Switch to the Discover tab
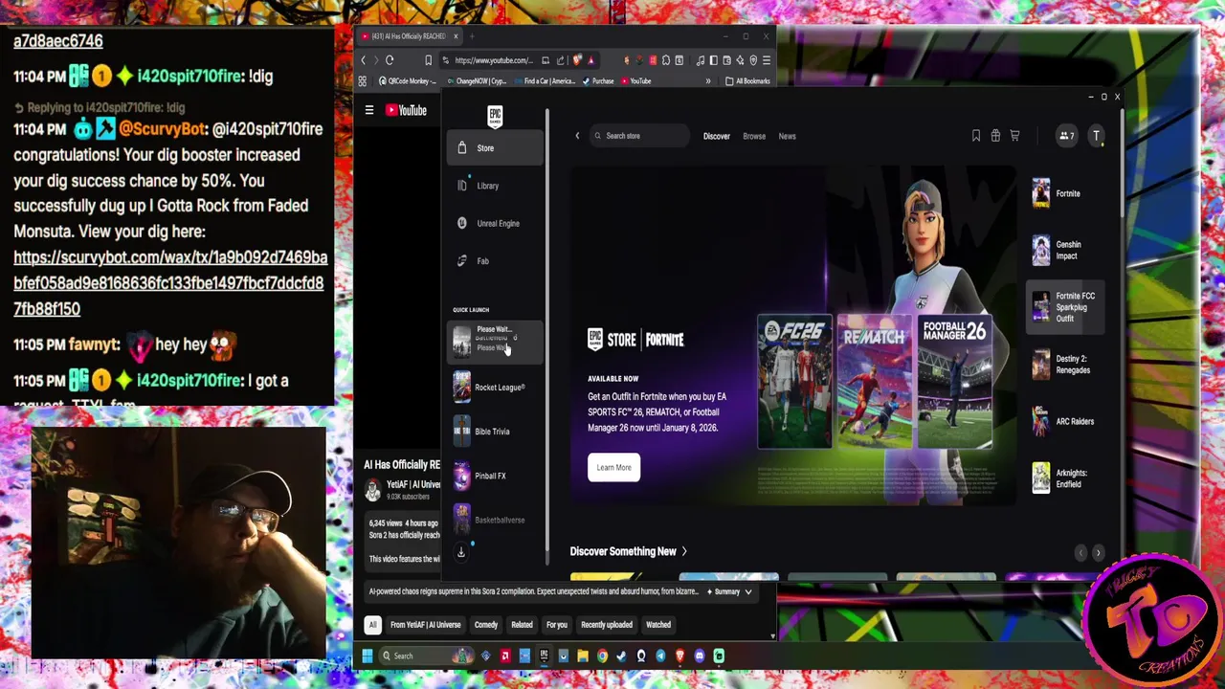This screenshot has width=1225, height=689. point(717,136)
